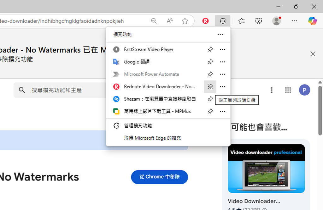The width and height of the screenshot is (323, 210).
Task: Pin MPMux extension to toolbar
Action: click(x=210, y=111)
